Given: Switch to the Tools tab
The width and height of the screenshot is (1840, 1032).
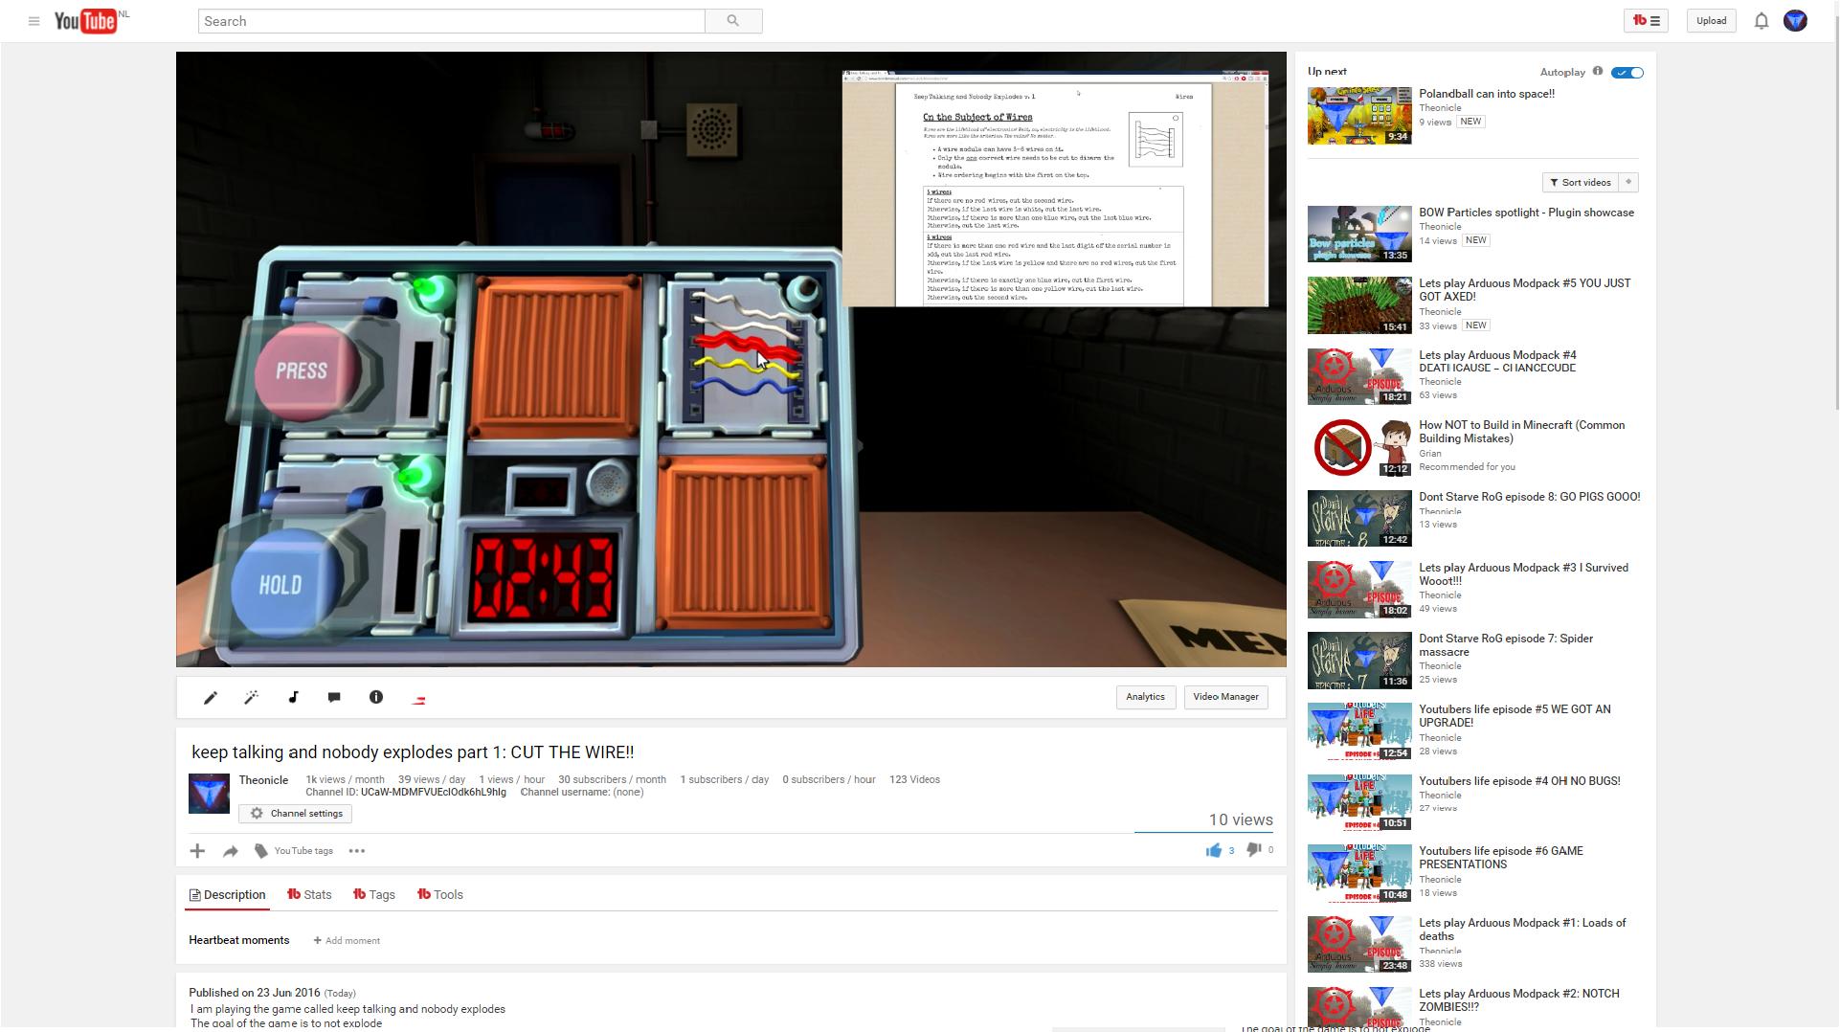Looking at the screenshot, I should click(x=440, y=895).
